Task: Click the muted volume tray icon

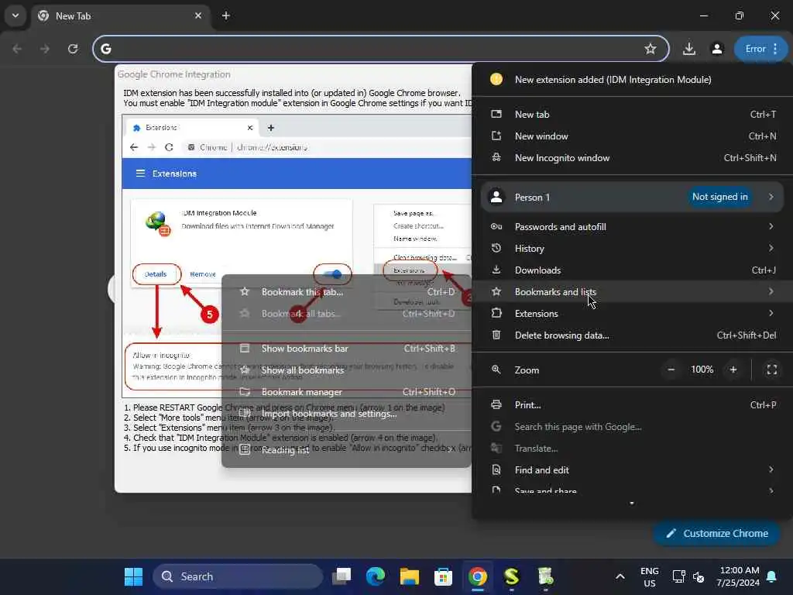Action: point(699,576)
